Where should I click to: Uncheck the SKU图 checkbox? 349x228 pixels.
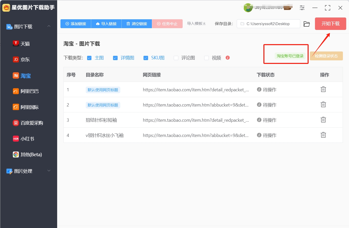tap(146, 58)
